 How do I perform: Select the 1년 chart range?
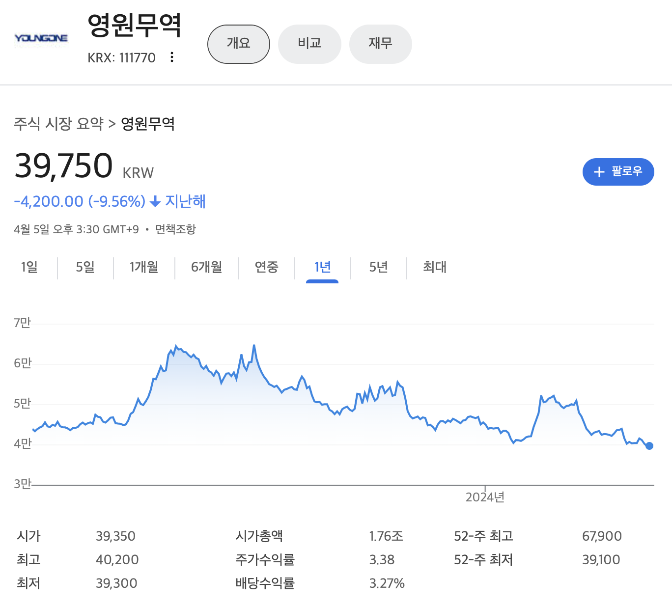click(x=322, y=267)
